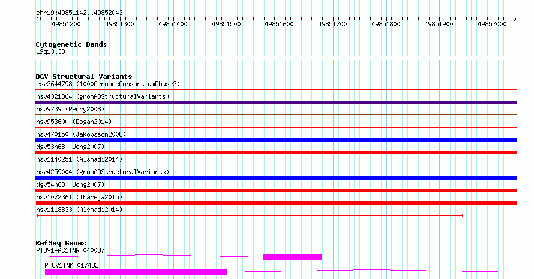
Task: Open variant nsv470150 (Jakobsson2008) label
Action: (81, 134)
